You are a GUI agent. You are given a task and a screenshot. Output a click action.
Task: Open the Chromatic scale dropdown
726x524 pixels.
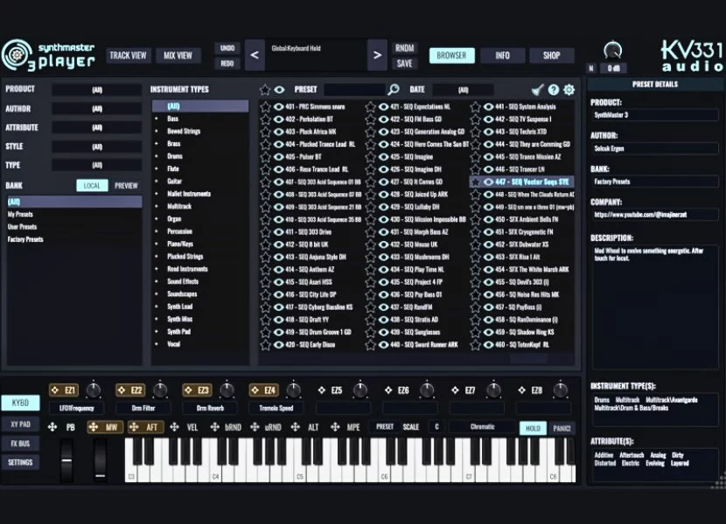[482, 427]
